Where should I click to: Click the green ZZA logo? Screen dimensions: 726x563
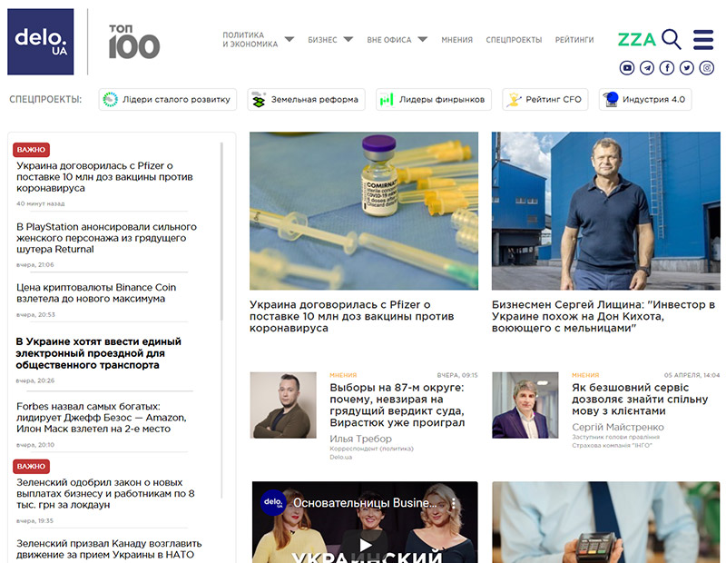pos(636,39)
